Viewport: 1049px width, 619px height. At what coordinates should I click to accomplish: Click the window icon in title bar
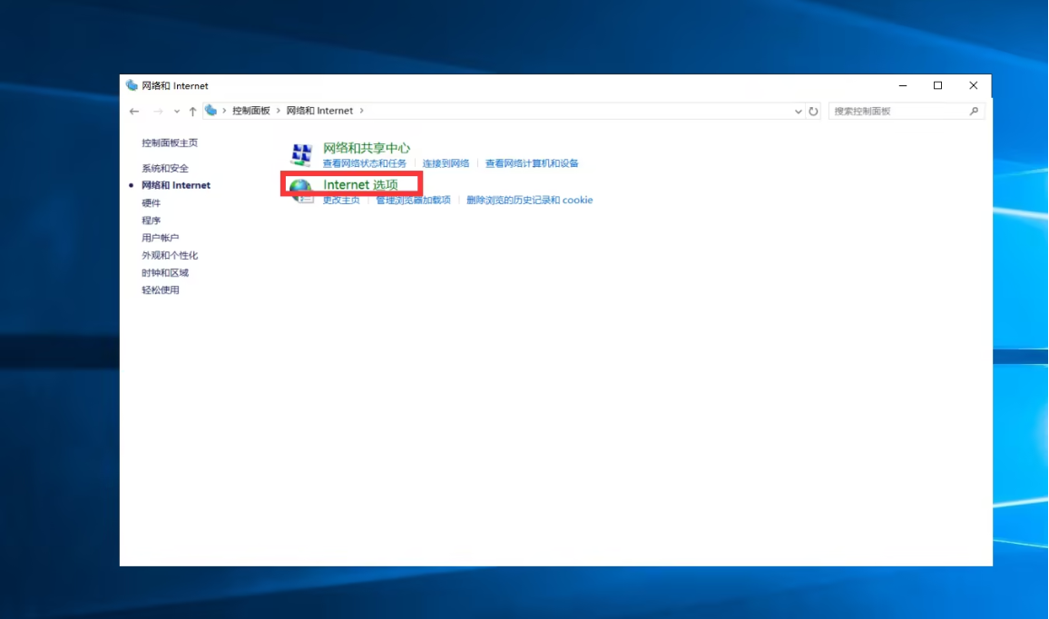(x=132, y=85)
